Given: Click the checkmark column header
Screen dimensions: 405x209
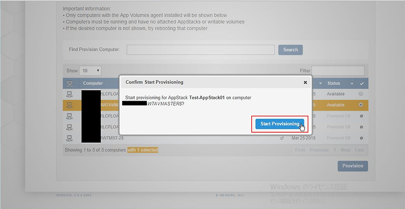Looking at the screenshot, I should pos(362,83).
